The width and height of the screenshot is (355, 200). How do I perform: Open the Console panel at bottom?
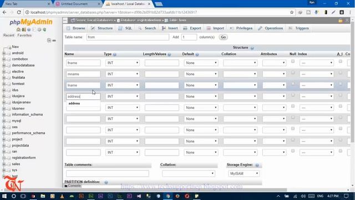click(73, 186)
